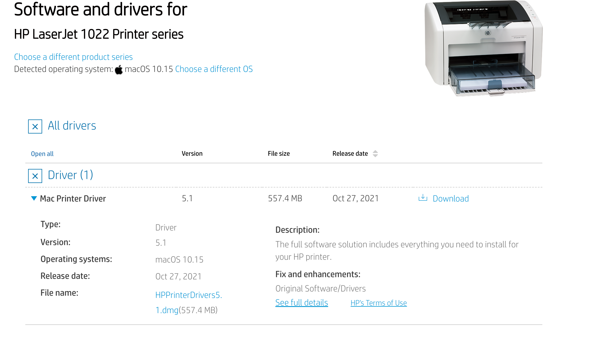
Task: Click the Open all link
Action: (42, 154)
